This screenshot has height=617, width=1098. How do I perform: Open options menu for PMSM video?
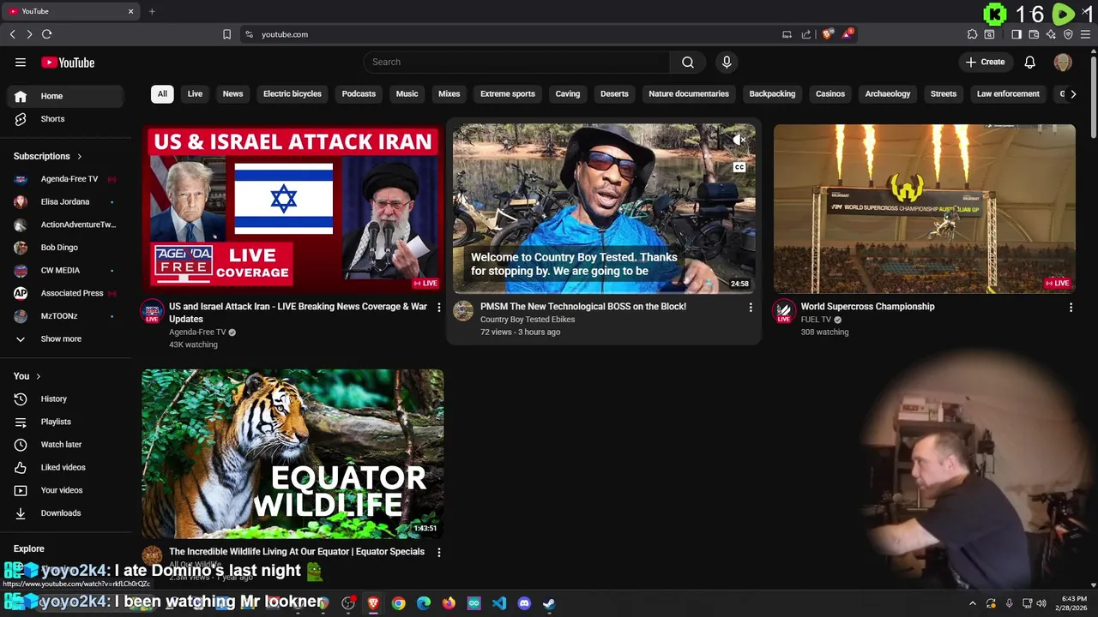(x=751, y=307)
